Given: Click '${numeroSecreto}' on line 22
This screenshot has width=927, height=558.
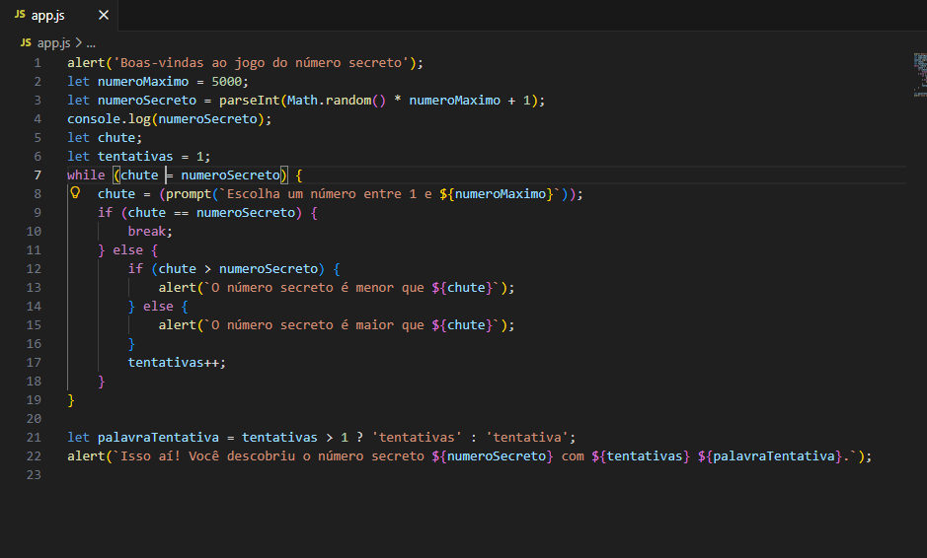Looking at the screenshot, I should [493, 456].
